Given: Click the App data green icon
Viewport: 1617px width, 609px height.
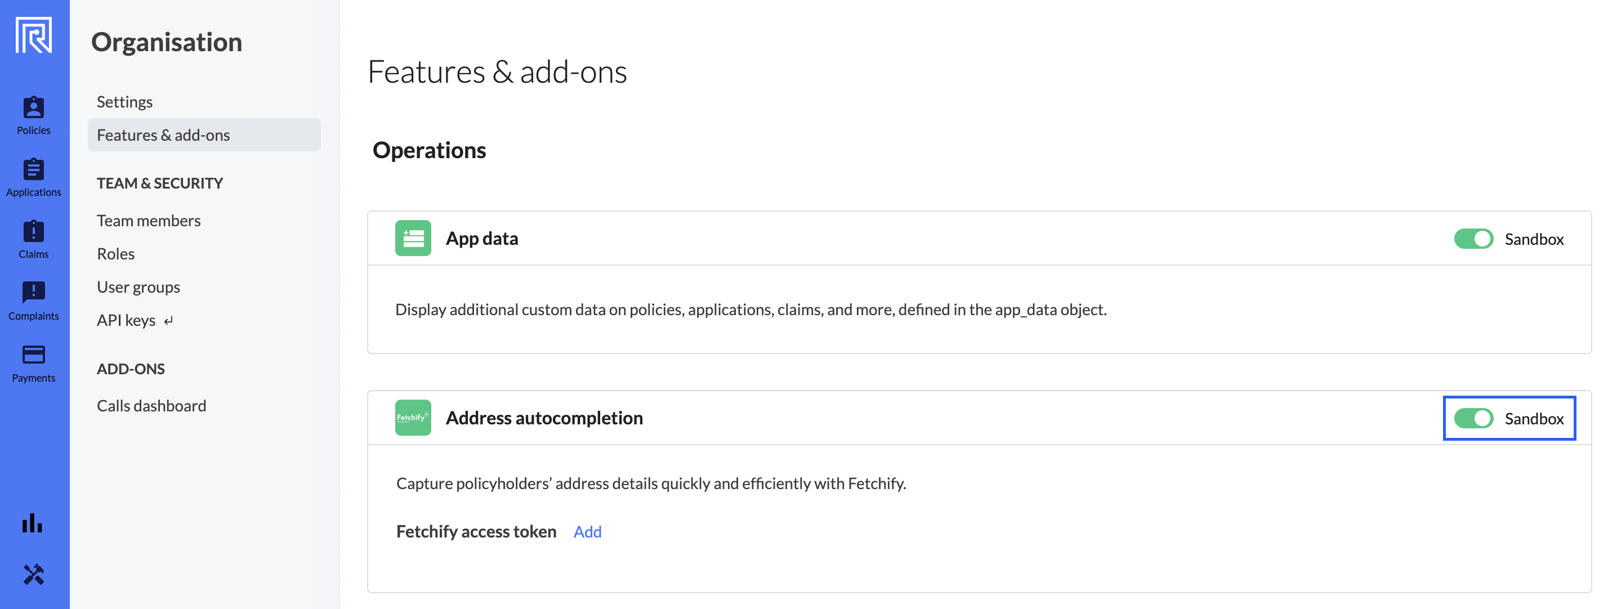Looking at the screenshot, I should coord(413,238).
